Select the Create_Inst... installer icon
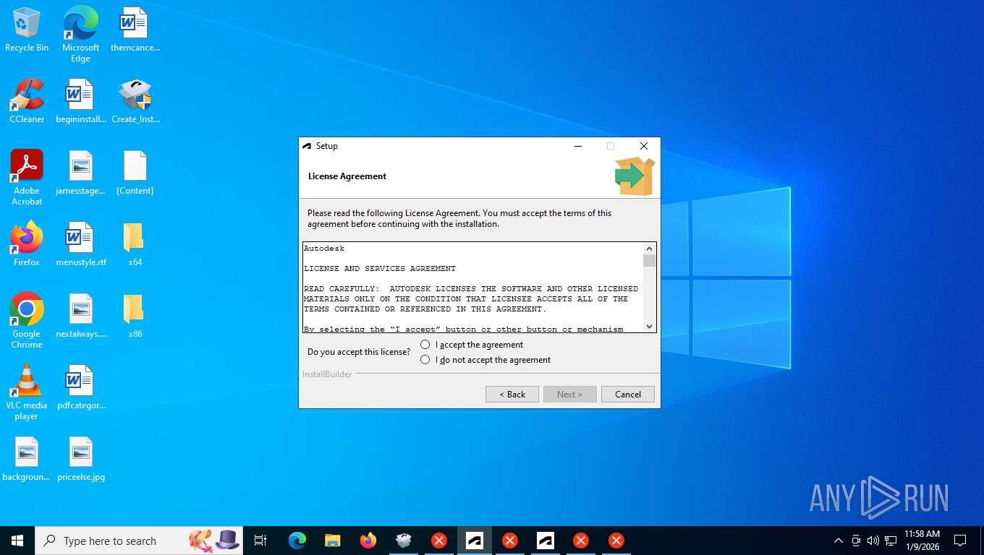This screenshot has height=555, width=984. [x=135, y=102]
